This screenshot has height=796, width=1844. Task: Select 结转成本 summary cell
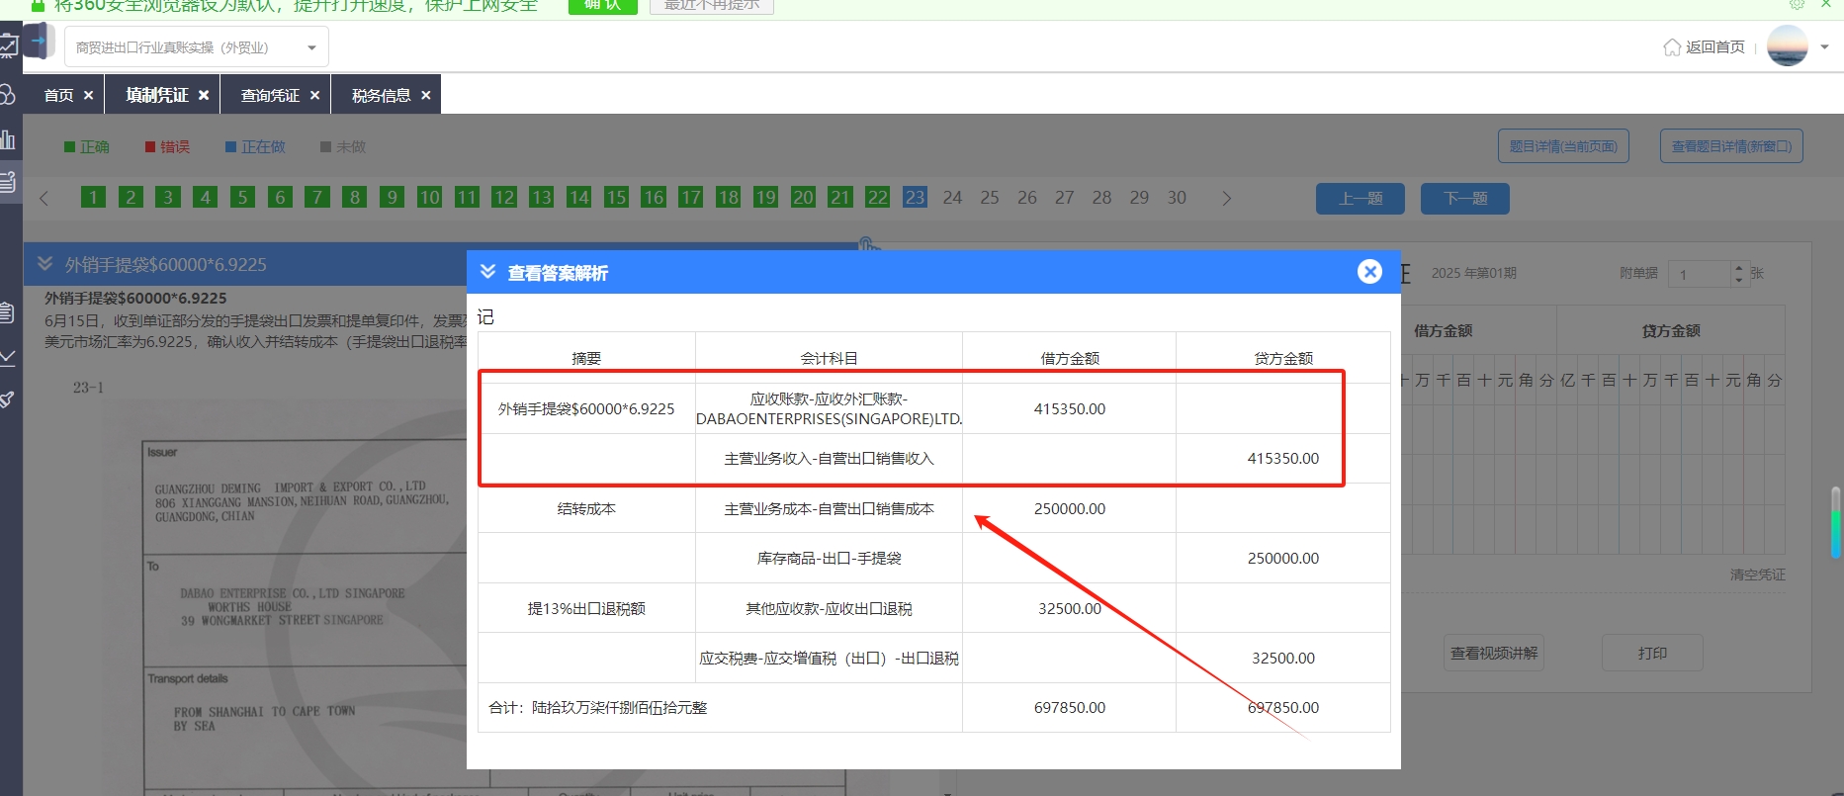(x=586, y=508)
